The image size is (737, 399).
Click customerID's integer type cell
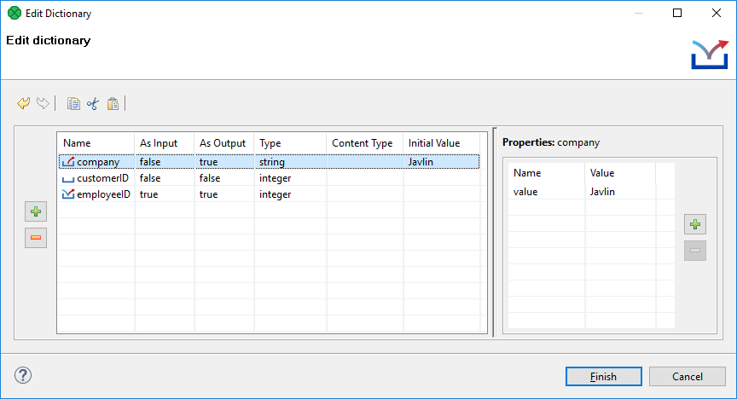coord(290,178)
